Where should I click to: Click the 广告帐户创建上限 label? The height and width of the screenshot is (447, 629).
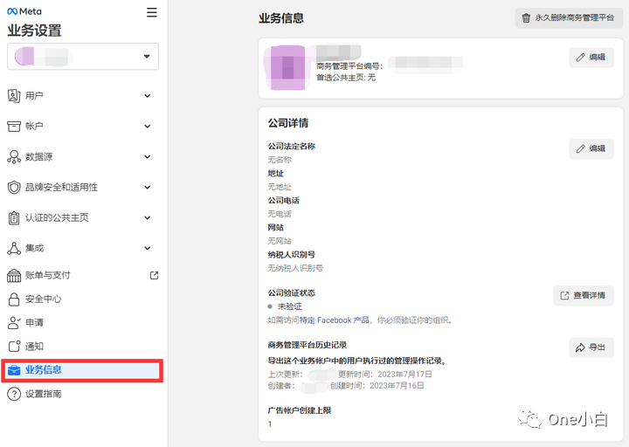300,410
